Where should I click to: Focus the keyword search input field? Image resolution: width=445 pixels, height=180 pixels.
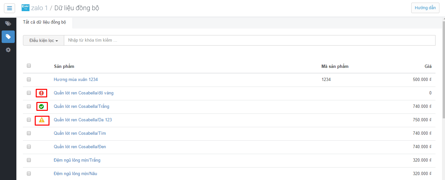click(250, 40)
